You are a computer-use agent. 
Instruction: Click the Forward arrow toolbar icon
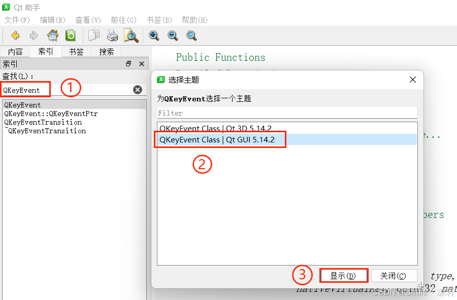point(34,35)
